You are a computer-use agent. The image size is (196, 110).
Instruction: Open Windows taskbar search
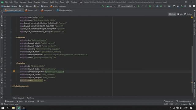[8, 108]
